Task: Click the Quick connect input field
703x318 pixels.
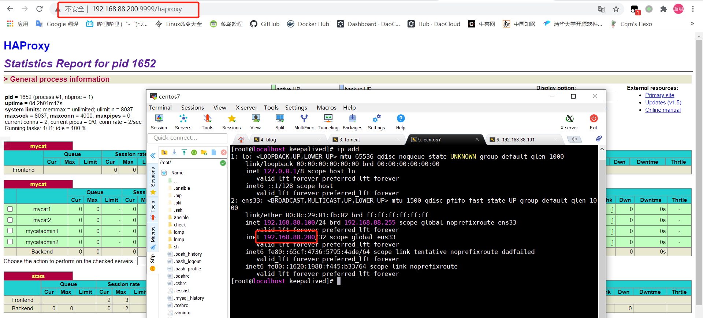Action: pyautogui.click(x=187, y=138)
